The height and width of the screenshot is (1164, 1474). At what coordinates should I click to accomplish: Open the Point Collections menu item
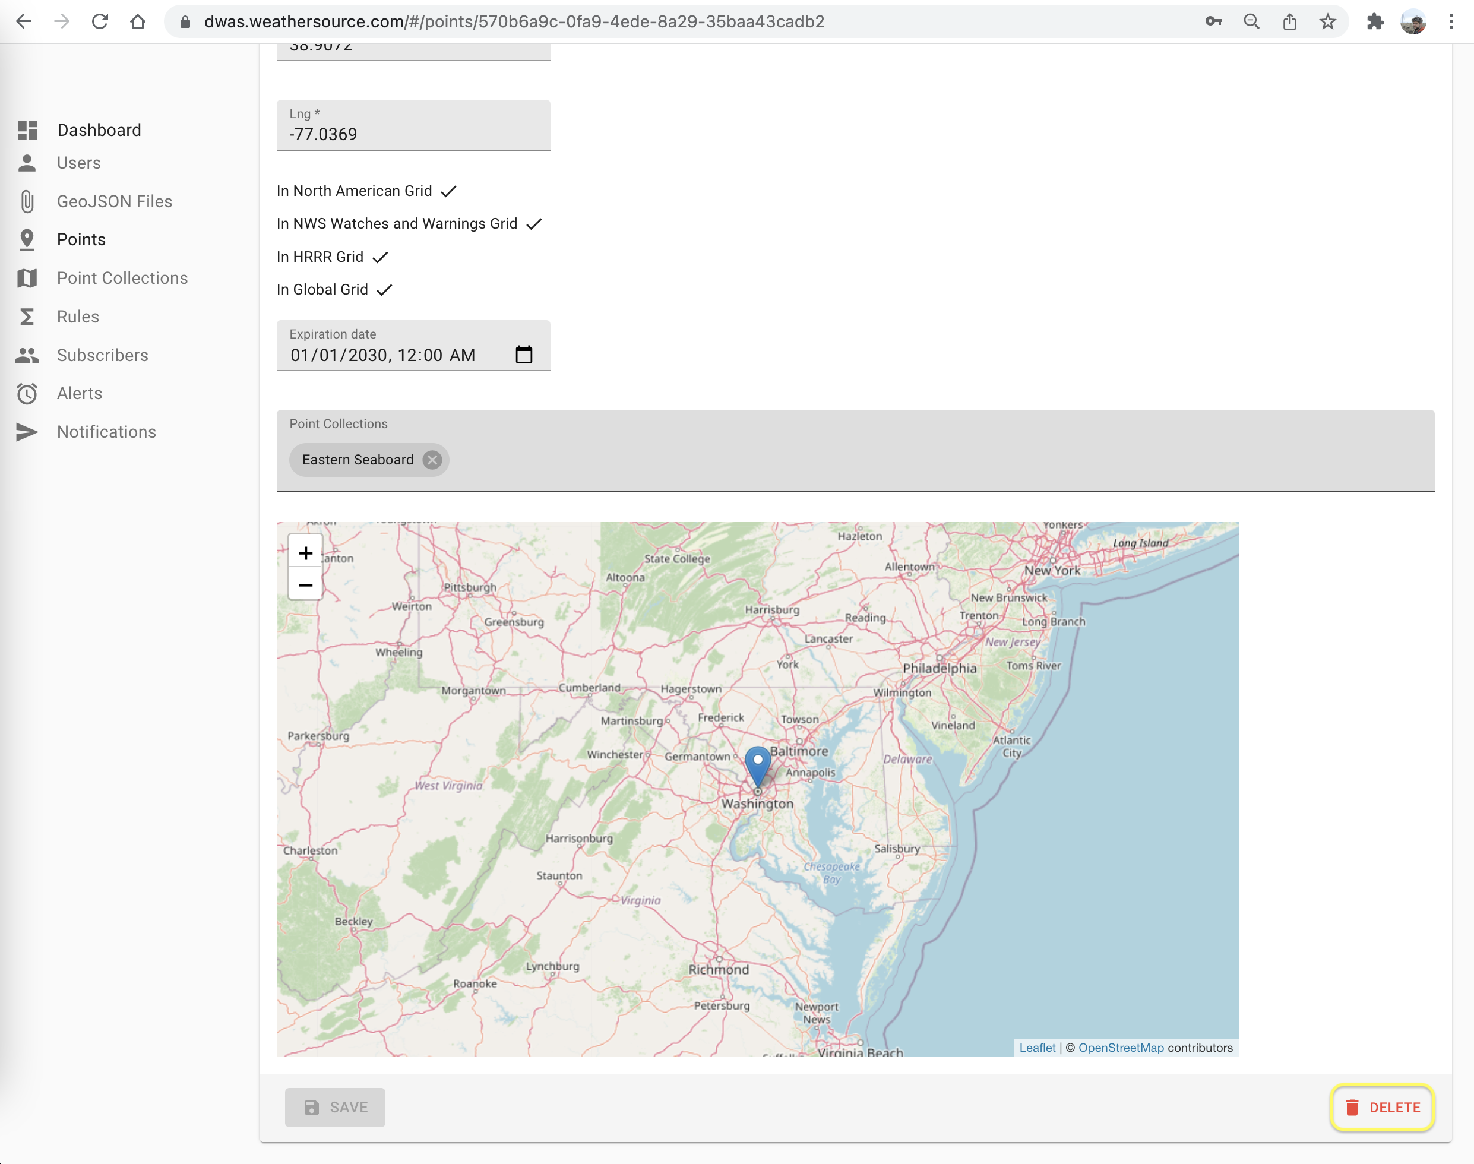123,278
